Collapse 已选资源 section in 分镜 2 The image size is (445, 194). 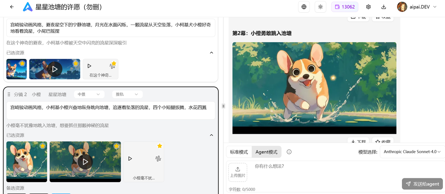[x=211, y=135]
